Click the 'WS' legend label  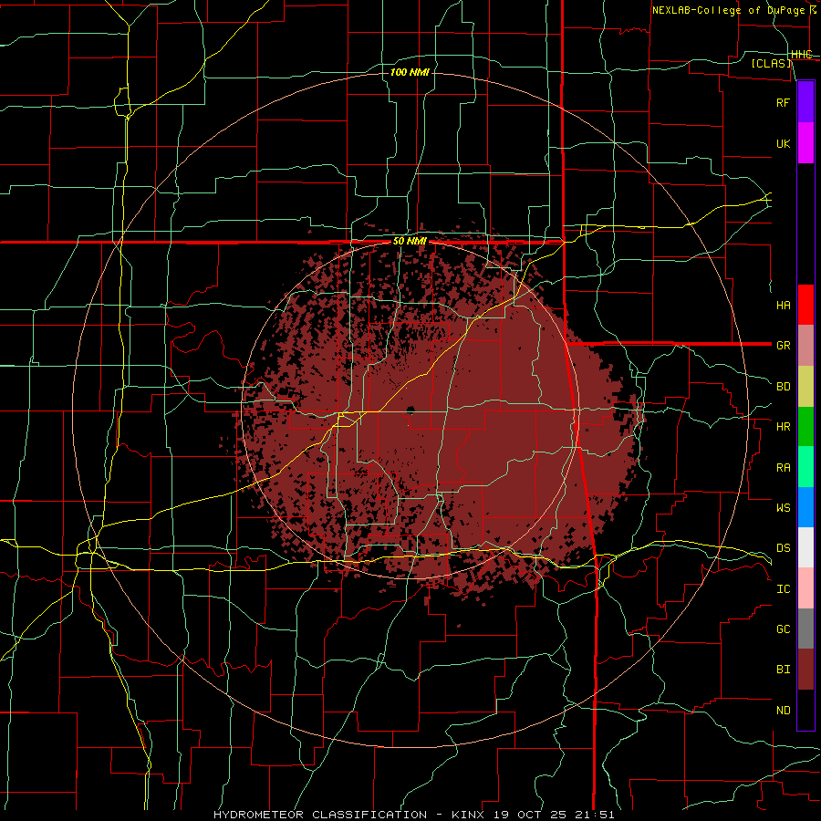click(x=784, y=508)
